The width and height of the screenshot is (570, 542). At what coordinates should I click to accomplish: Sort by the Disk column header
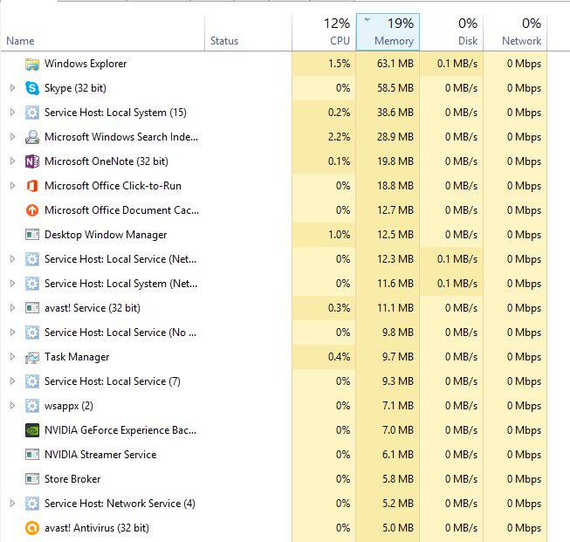tap(451, 32)
